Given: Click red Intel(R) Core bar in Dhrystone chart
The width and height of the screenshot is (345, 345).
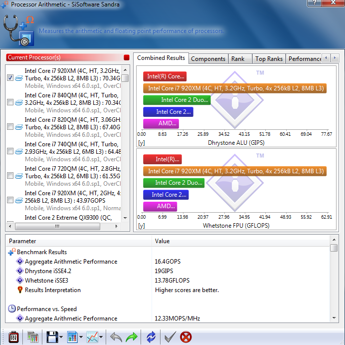Looking at the screenshot, I should [165, 76].
